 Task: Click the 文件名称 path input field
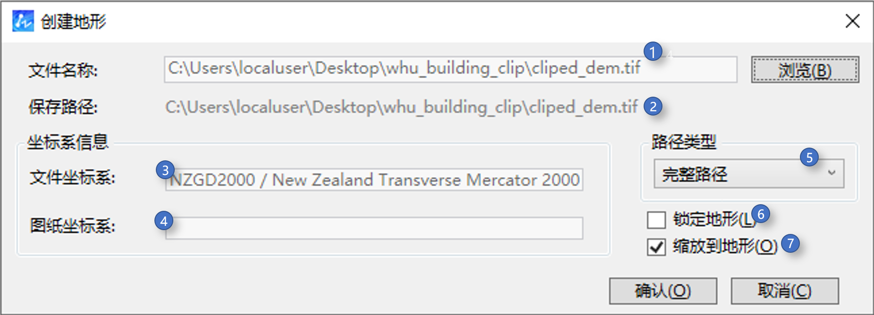click(x=450, y=69)
